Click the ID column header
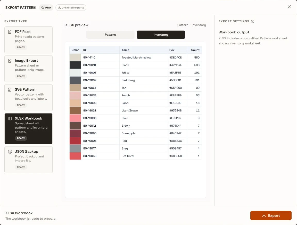This screenshot has width=297, height=225. [x=100, y=50]
